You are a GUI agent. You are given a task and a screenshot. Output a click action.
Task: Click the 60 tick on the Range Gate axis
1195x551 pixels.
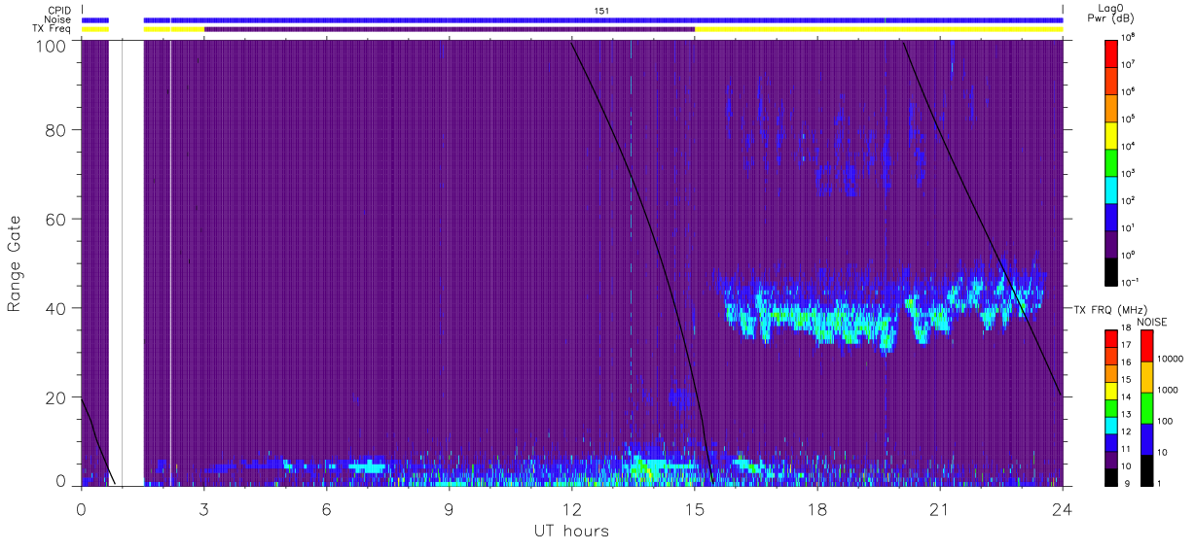click(57, 219)
